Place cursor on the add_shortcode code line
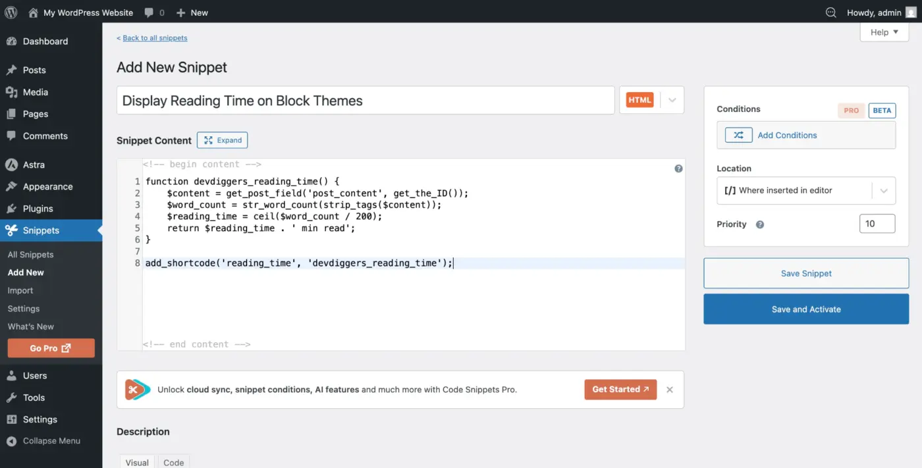 [299, 263]
